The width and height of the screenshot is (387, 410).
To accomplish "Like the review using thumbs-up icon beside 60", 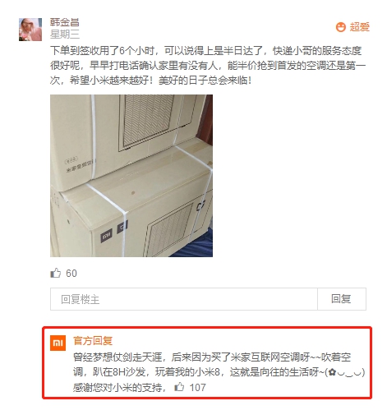I will (x=56, y=273).
